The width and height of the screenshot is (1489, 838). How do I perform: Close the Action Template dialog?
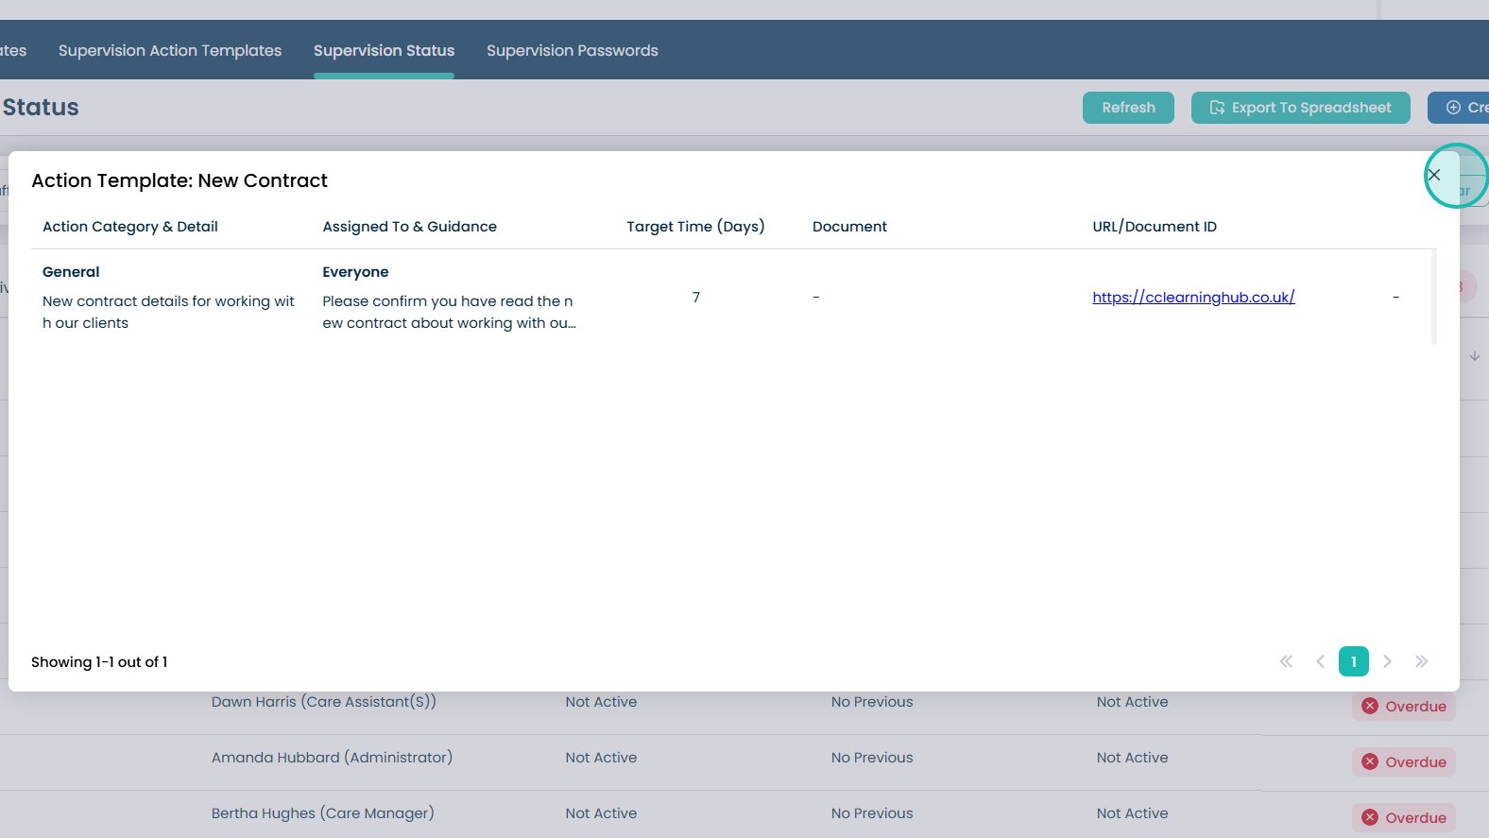[1433, 175]
